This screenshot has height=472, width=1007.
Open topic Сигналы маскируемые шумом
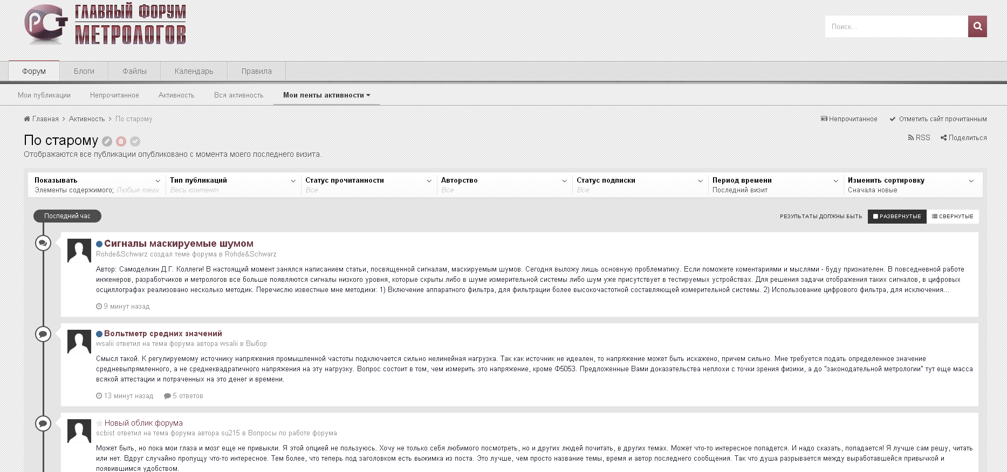pyautogui.click(x=179, y=244)
